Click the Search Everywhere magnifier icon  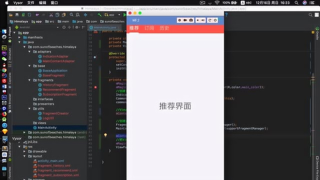click(310, 15)
